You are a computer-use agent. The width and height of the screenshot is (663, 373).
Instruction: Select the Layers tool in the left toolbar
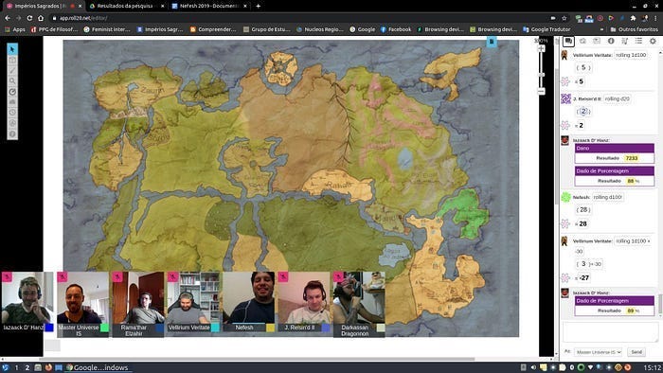12,60
